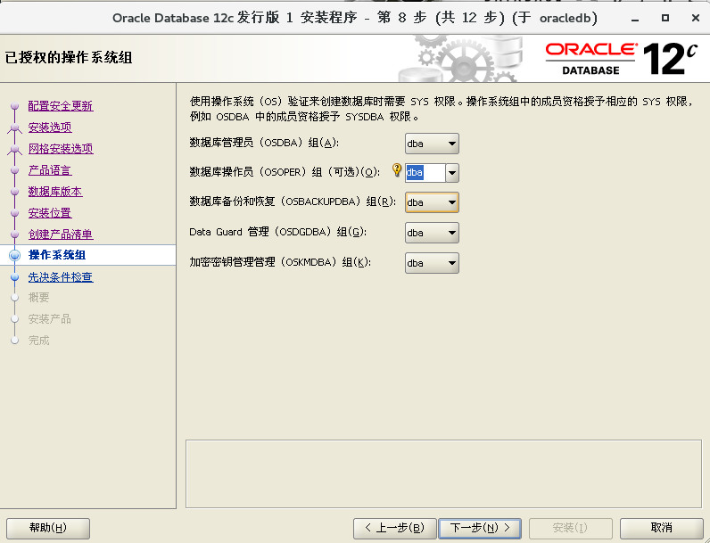
Task: Minimize the installer window
Action: pyautogui.click(x=635, y=19)
